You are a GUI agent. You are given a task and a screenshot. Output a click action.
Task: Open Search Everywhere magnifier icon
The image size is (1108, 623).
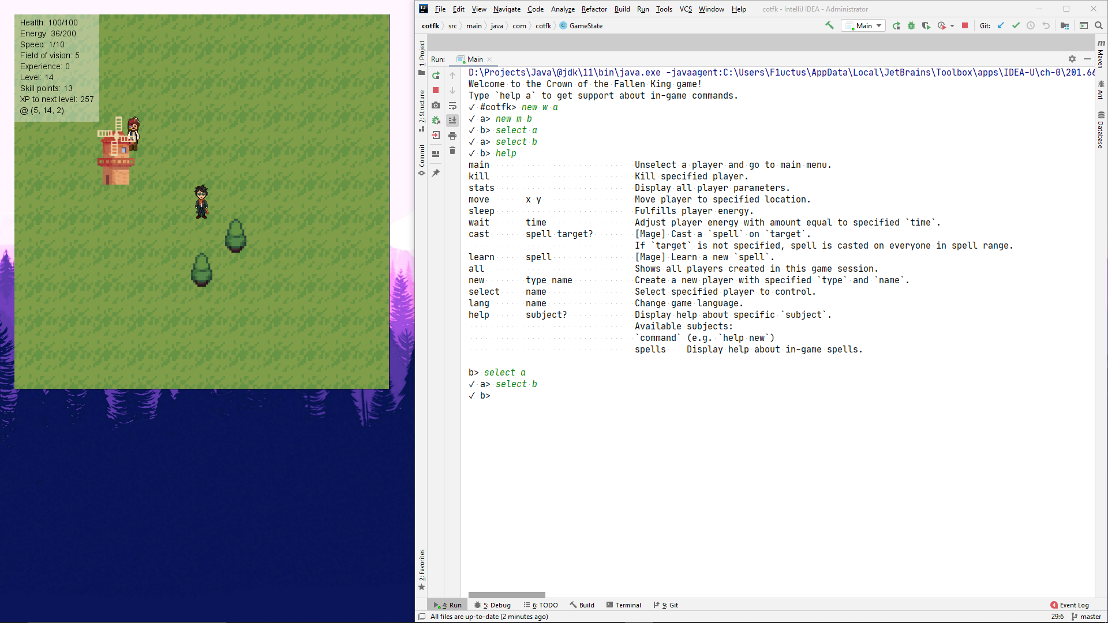[1099, 25]
